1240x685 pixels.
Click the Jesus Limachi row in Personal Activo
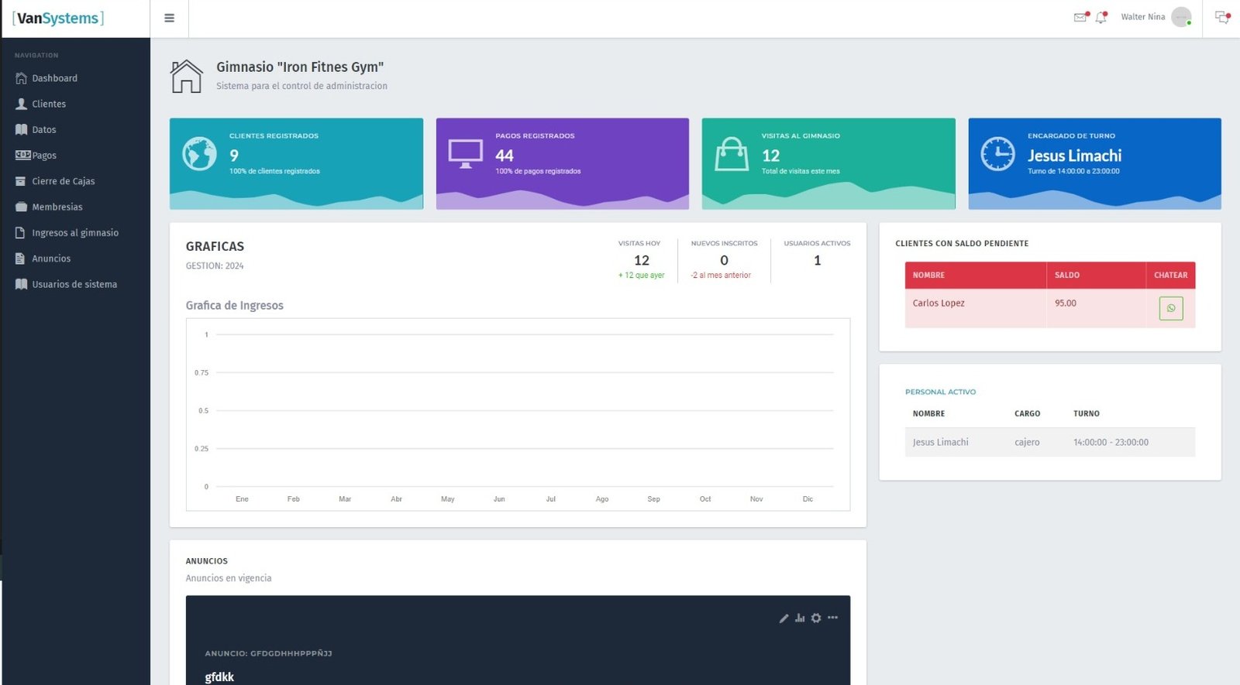(1049, 442)
